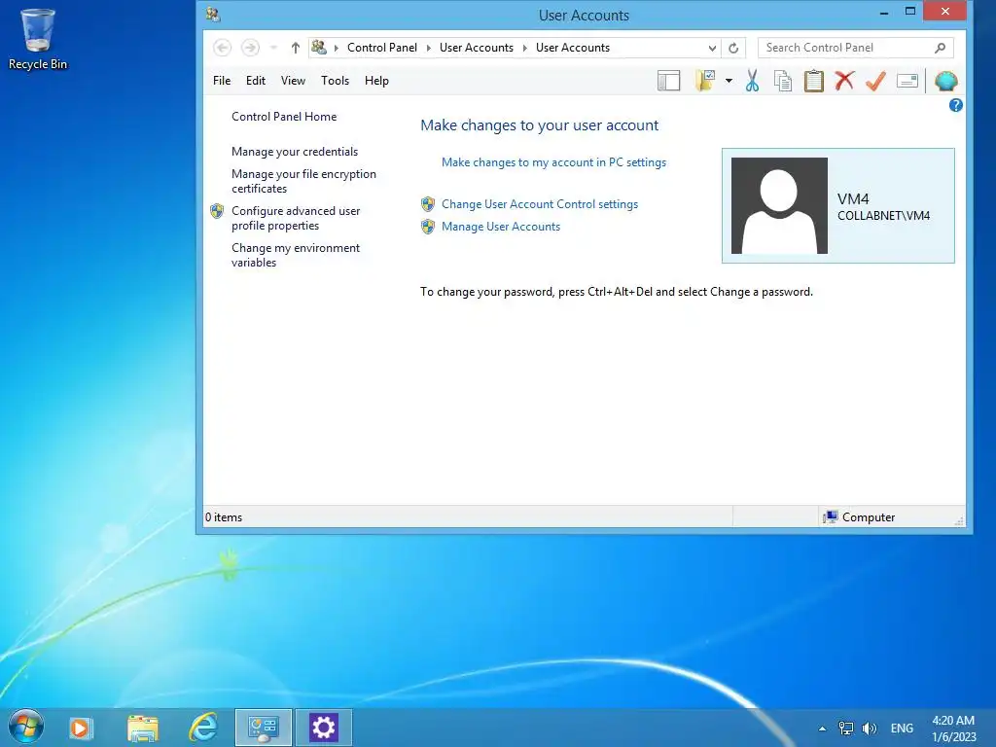Click the Forward navigation arrow
This screenshot has width=996, height=747.
pyautogui.click(x=250, y=48)
